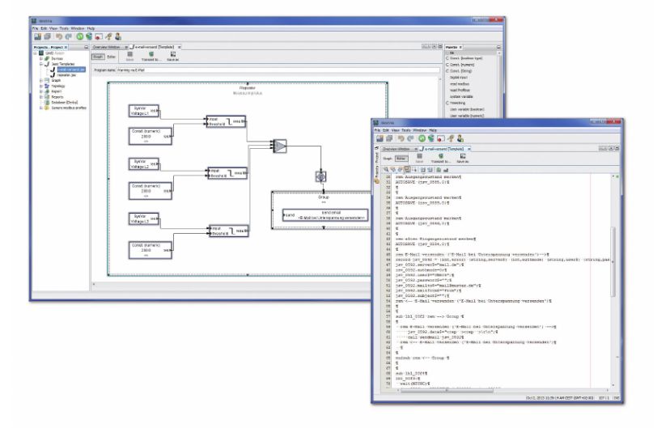Click green circular icon in back window toolbar
This screenshot has width=670, height=428.
tap(80, 36)
